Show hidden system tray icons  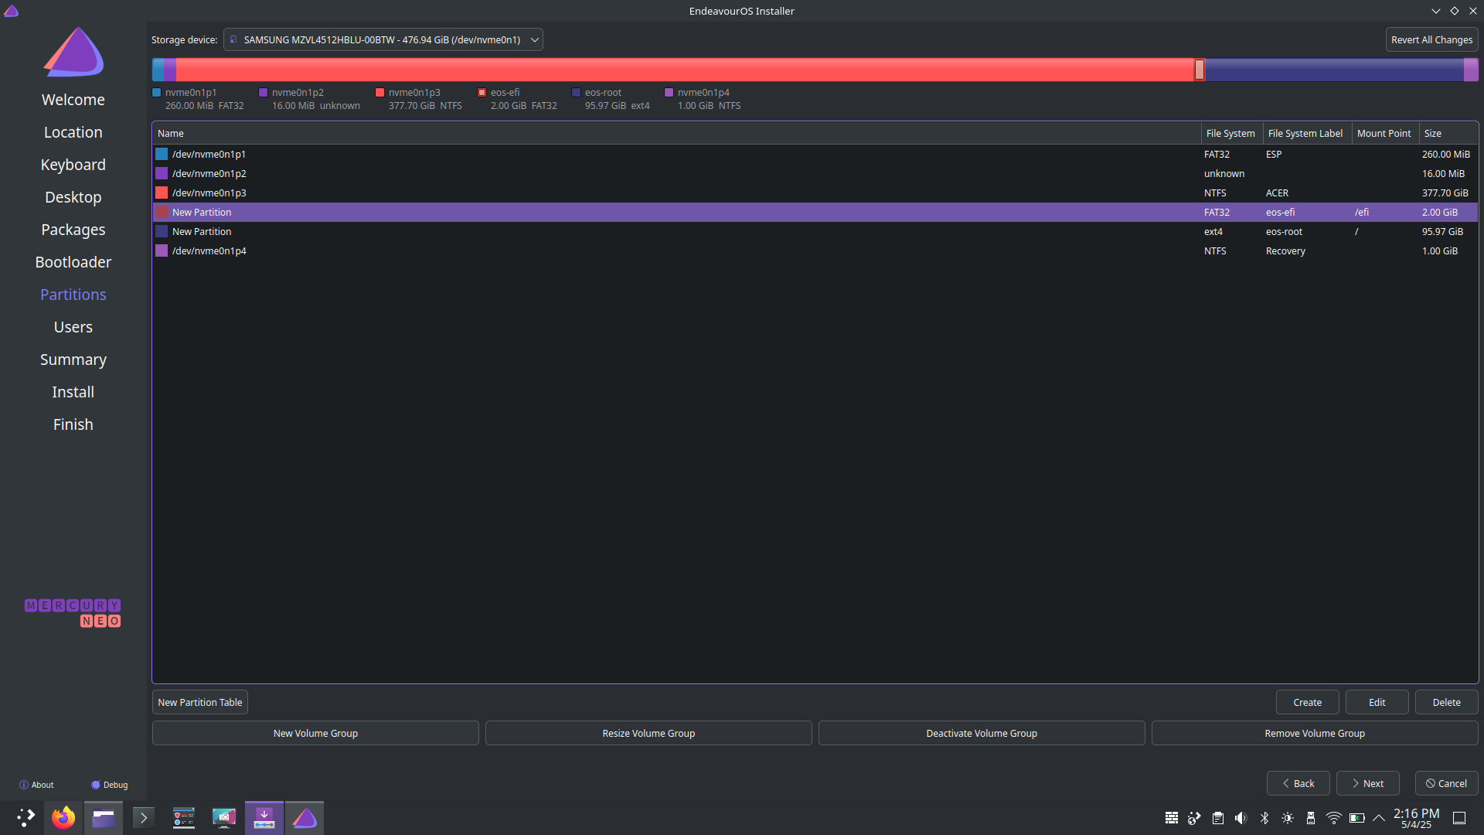pyautogui.click(x=1379, y=818)
